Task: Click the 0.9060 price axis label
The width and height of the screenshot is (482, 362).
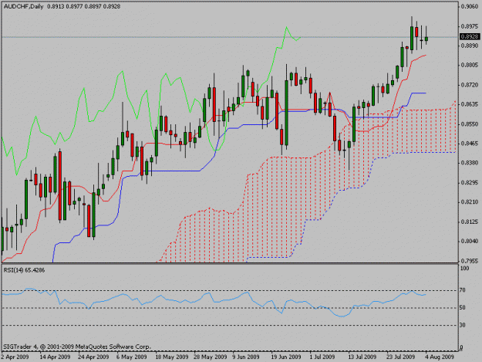Action: click(x=470, y=6)
